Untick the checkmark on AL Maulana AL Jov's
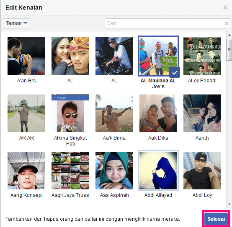 175,72
